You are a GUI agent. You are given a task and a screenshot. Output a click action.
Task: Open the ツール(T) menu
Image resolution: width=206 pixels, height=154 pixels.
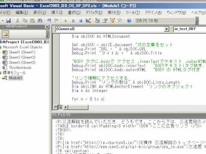(x=133, y=12)
